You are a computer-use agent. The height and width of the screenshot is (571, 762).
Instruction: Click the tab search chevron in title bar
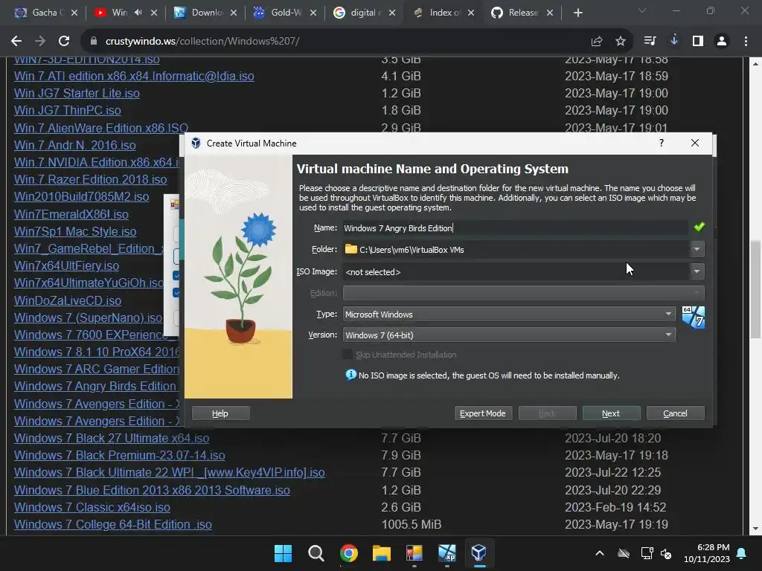point(642,10)
